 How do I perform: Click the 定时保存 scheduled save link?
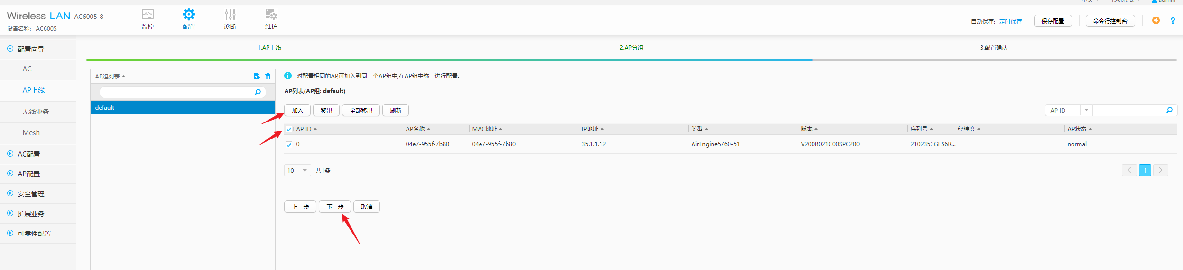[1010, 22]
